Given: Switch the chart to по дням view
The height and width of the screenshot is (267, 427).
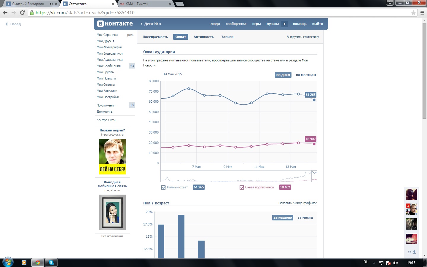Looking at the screenshot, I should click(283, 75).
